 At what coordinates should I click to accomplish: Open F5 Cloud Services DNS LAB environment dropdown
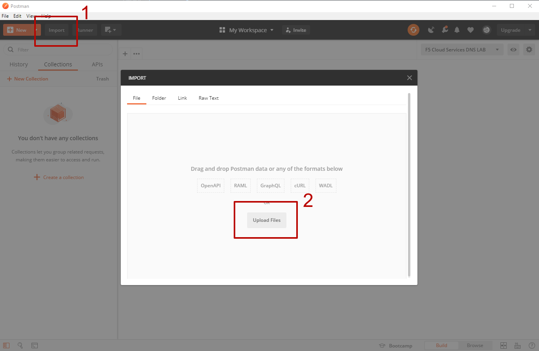462,50
